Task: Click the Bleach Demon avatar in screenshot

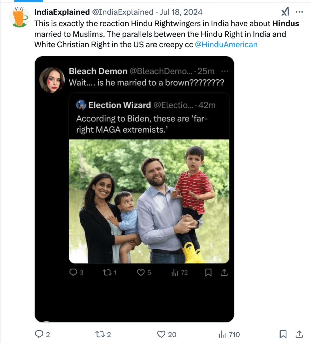Action: pyautogui.click(x=52, y=79)
